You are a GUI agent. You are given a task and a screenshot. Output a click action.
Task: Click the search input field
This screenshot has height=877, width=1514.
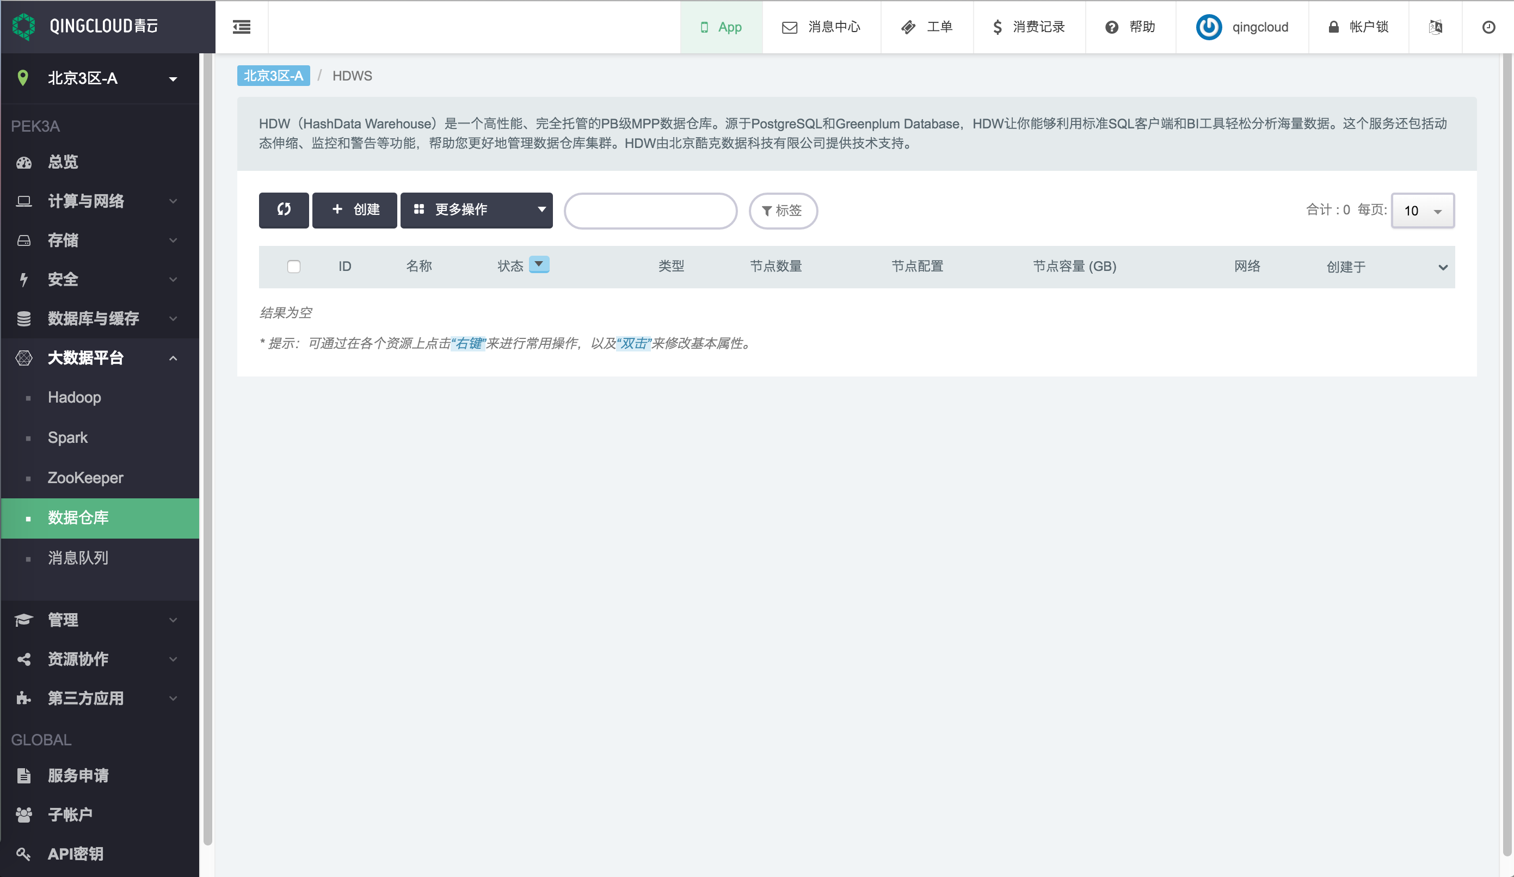[651, 210]
